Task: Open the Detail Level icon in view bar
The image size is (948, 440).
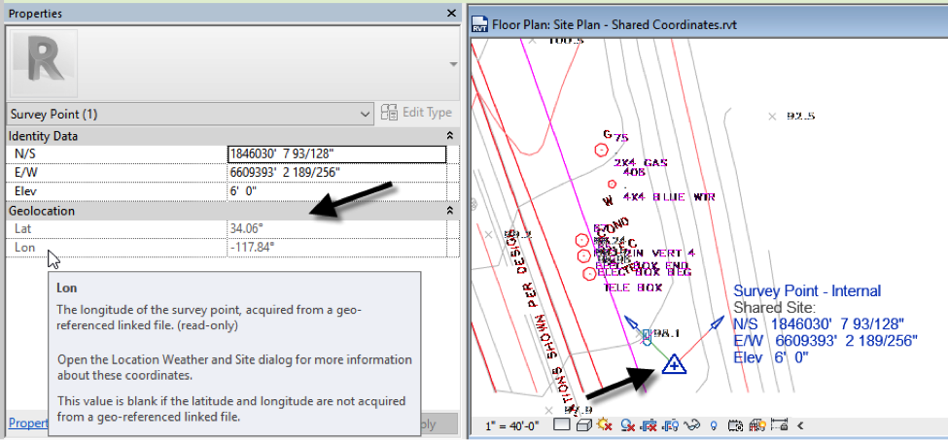Action: pyautogui.click(x=561, y=425)
